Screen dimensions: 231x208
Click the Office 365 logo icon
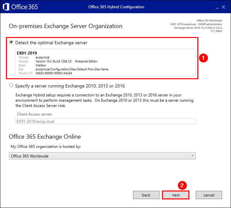point(6,7)
